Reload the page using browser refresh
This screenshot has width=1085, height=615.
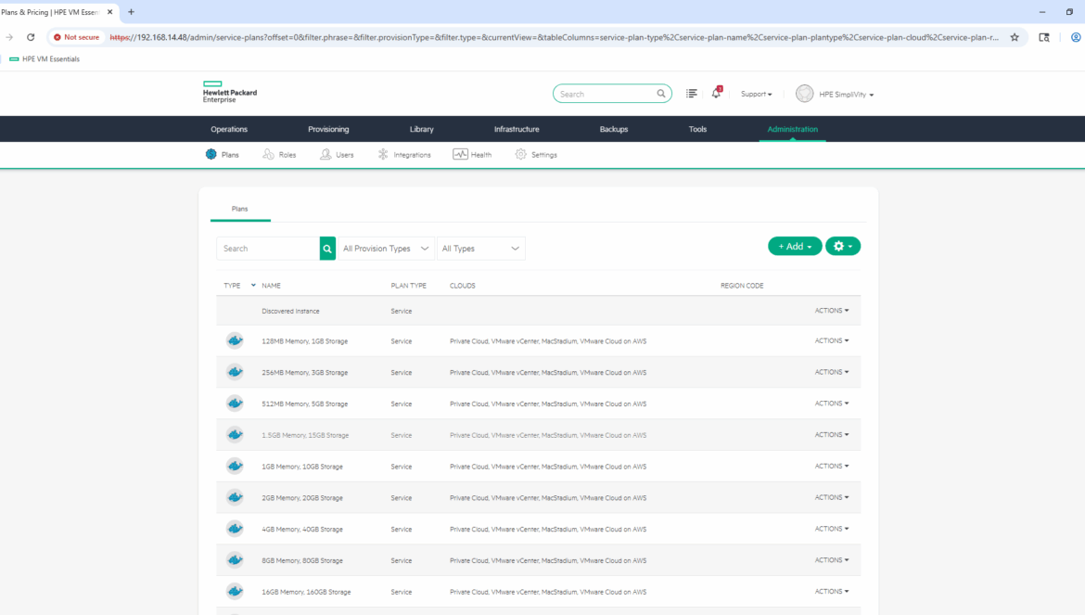[31, 37]
